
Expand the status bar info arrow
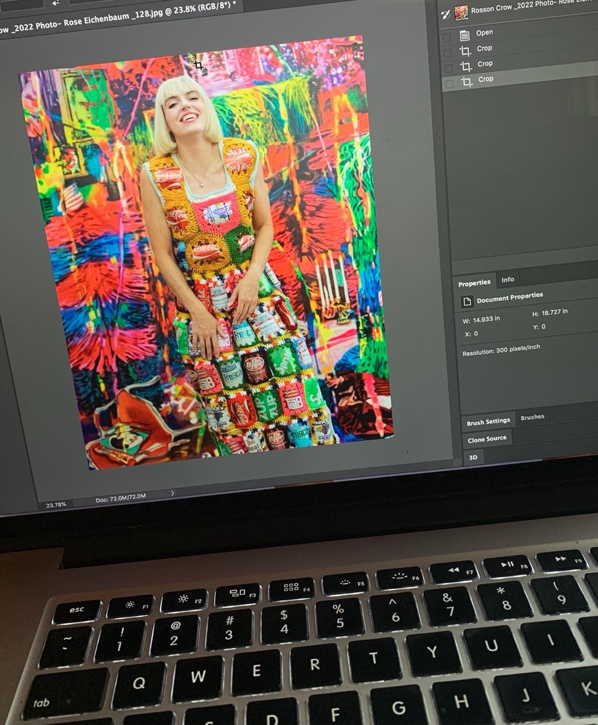point(172,493)
